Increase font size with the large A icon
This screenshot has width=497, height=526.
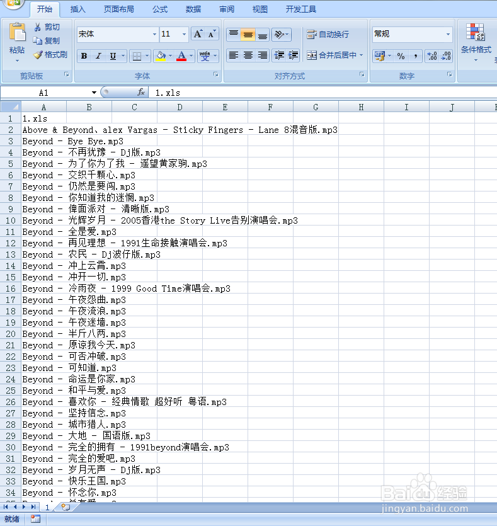(198, 34)
